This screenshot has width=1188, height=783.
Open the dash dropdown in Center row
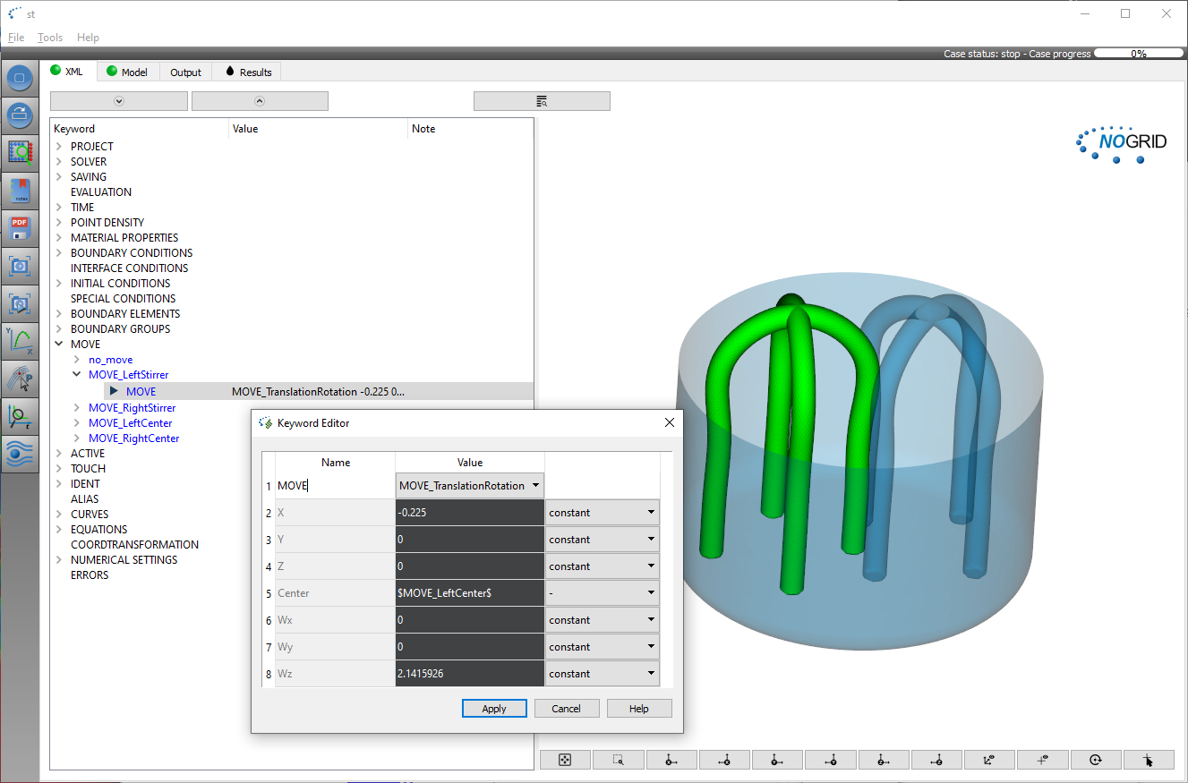[x=603, y=593]
